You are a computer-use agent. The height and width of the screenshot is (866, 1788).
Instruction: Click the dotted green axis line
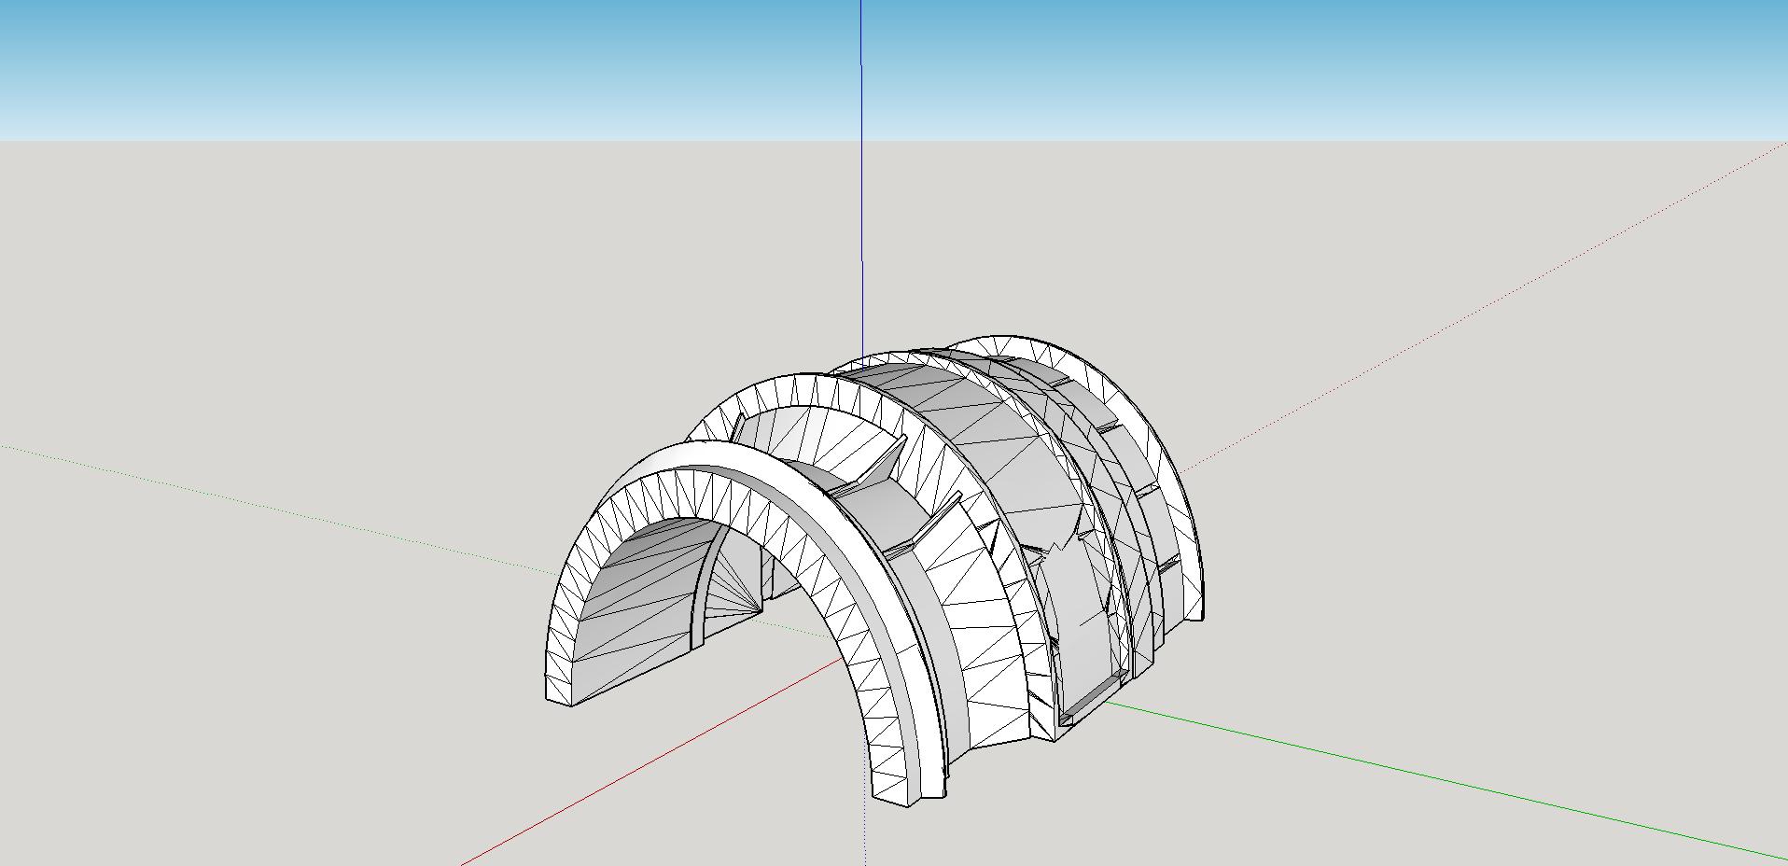280,509
